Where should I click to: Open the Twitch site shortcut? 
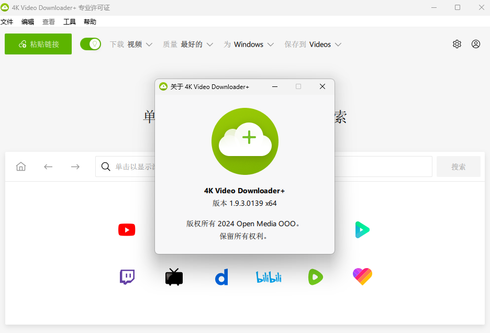(x=127, y=277)
